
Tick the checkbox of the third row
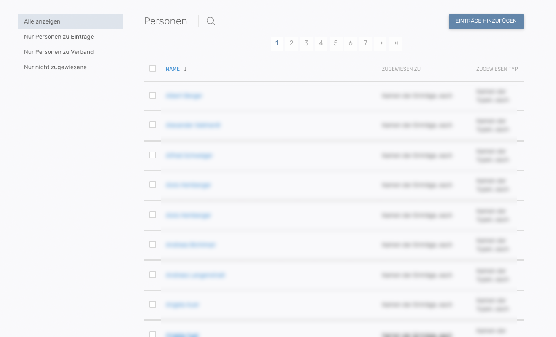pos(153,155)
